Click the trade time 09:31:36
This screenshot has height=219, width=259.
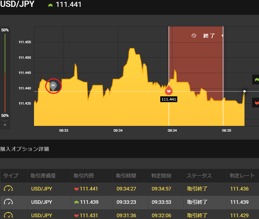coord(126,215)
